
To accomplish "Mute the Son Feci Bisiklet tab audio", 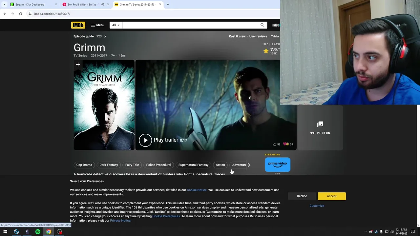I will [103, 5].
